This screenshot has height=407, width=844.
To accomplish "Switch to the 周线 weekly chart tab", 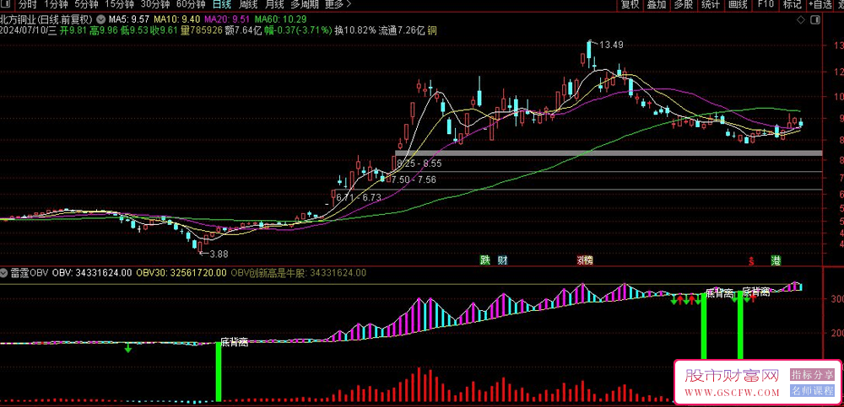I will [248, 5].
